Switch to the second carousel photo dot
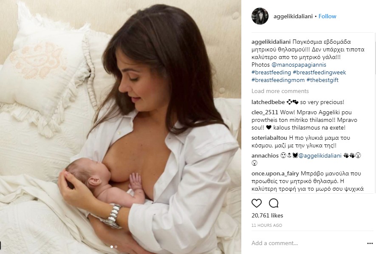The width and height of the screenshot is (376, 254). (116, 247)
